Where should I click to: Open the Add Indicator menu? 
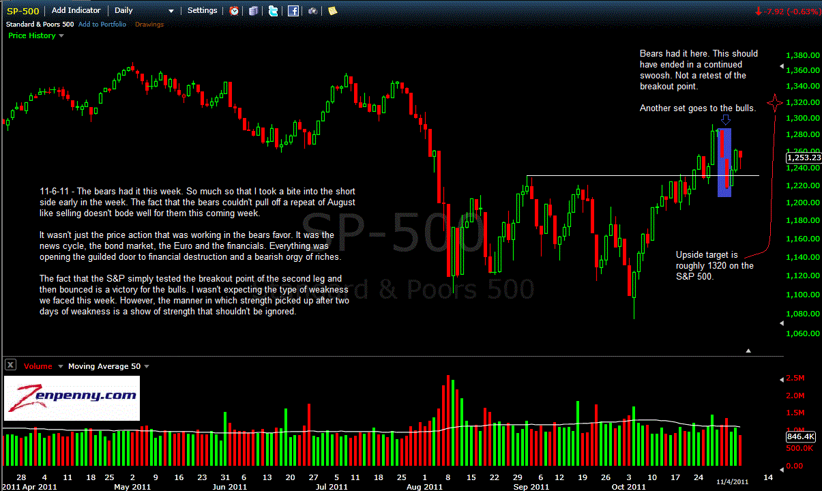pyautogui.click(x=76, y=11)
